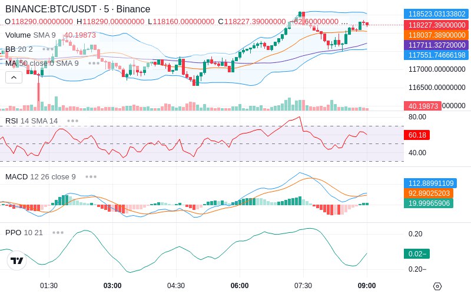Click the 03:00 time axis label
The width and height of the screenshot is (471, 294).
(x=112, y=286)
